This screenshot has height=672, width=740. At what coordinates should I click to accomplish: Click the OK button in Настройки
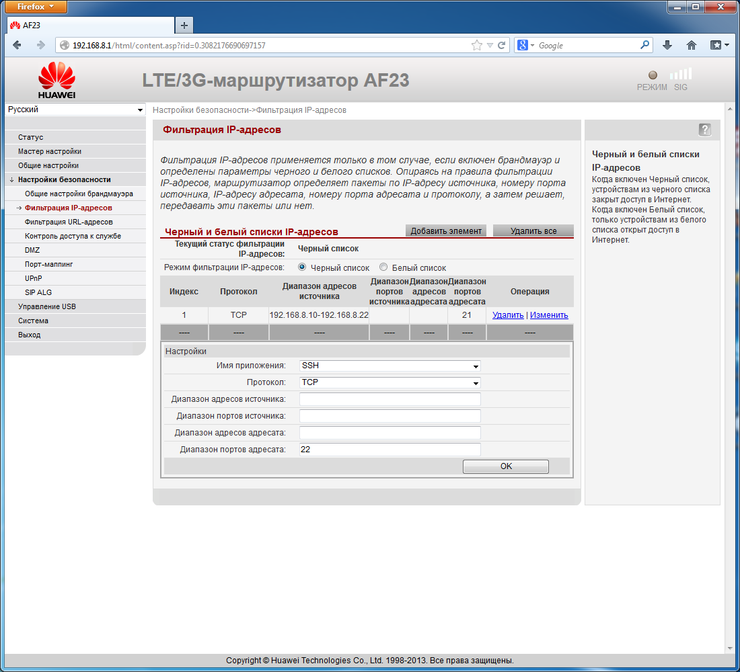(506, 466)
